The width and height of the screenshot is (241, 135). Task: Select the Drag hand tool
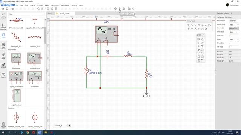tap(199, 60)
